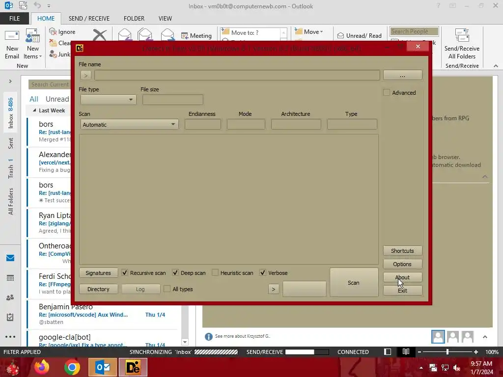This screenshot has height=377, width=503.
Task: Open the Trash 1 folder
Action: 11,168
